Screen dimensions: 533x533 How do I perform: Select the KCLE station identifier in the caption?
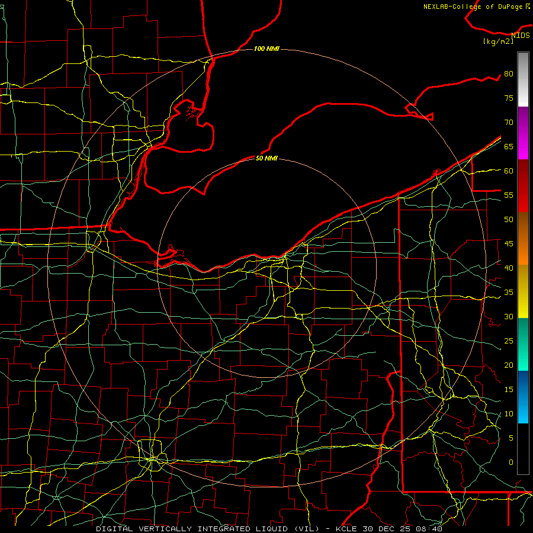346,529
